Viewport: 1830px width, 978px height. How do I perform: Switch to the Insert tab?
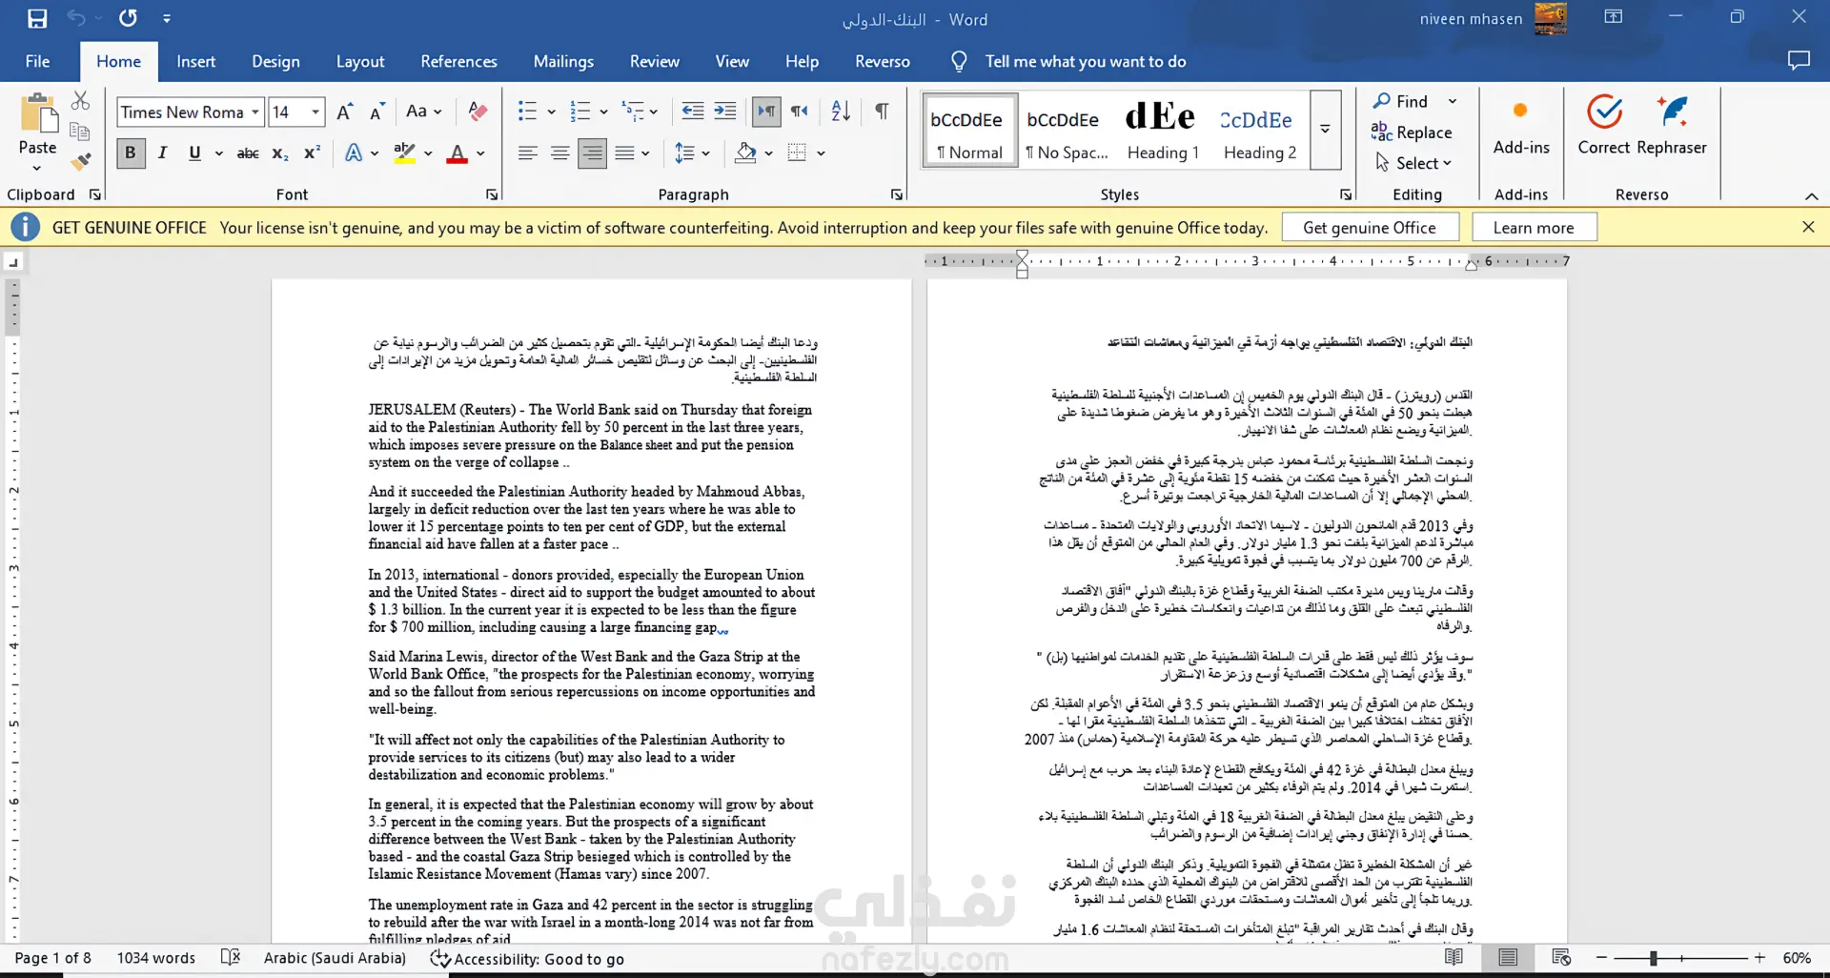[195, 61]
